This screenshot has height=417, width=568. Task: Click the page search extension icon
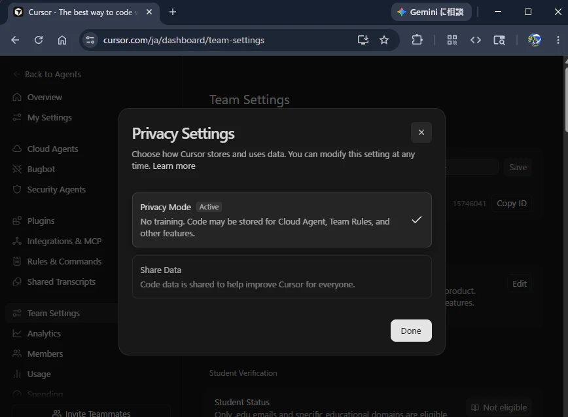(499, 40)
